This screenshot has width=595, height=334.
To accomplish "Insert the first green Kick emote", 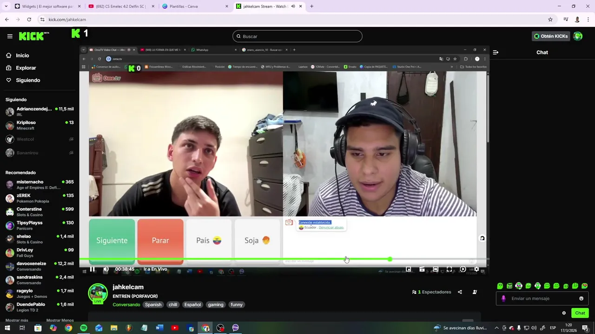I will pos(500,286).
